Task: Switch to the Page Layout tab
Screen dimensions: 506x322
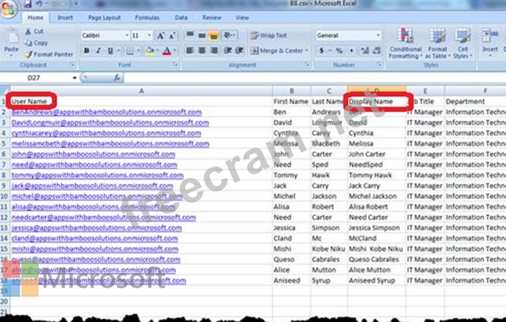Action: click(x=104, y=17)
